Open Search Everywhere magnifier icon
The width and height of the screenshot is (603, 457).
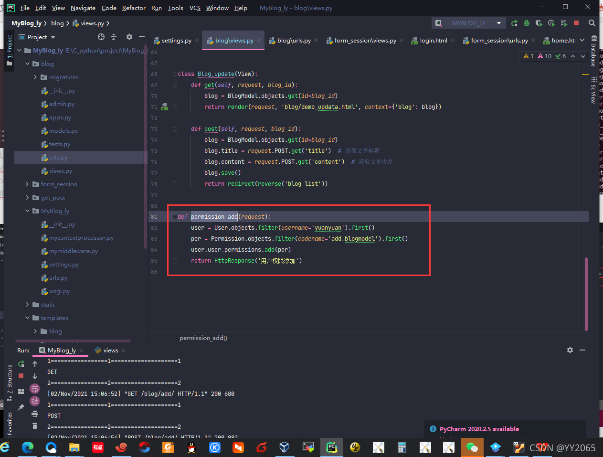tap(592, 23)
